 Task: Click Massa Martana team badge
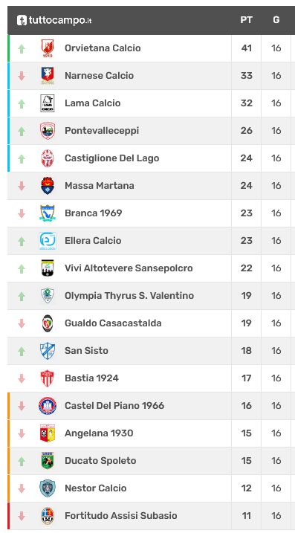tap(48, 186)
